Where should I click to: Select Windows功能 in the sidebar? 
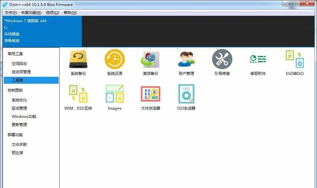click(x=24, y=117)
